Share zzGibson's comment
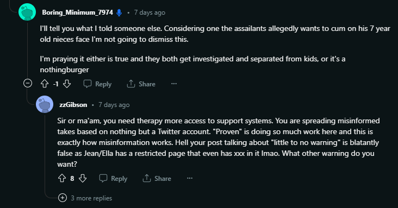The width and height of the screenshot is (398, 208). 157,179
